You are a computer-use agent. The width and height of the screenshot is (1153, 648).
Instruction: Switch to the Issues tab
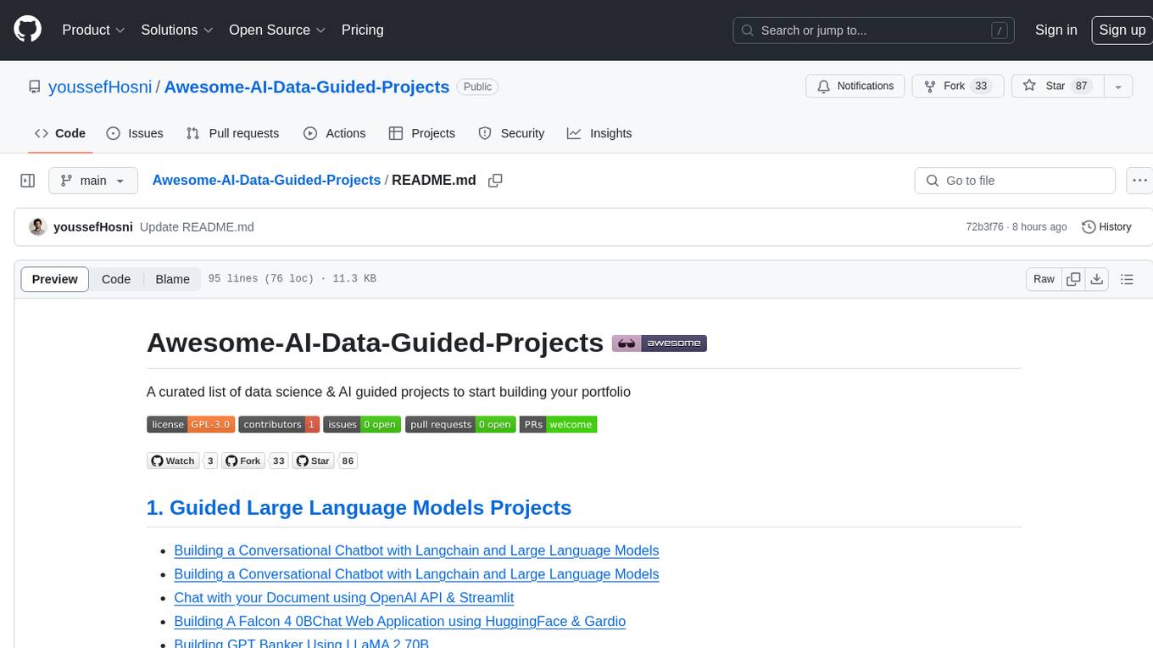pos(135,133)
